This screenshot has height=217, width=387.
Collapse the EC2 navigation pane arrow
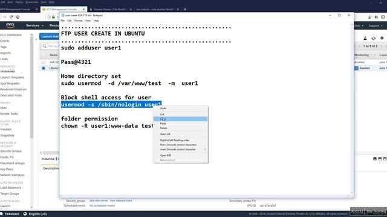pos(36,39)
